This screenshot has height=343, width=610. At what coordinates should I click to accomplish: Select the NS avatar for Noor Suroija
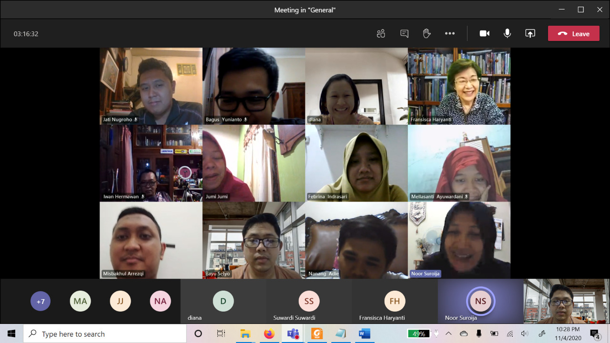480,301
